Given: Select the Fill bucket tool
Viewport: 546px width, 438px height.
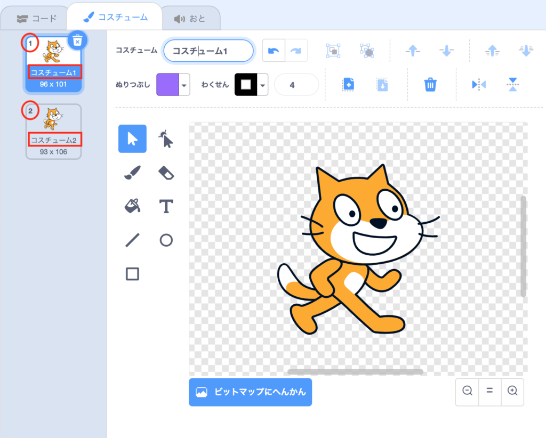Looking at the screenshot, I should tap(132, 206).
